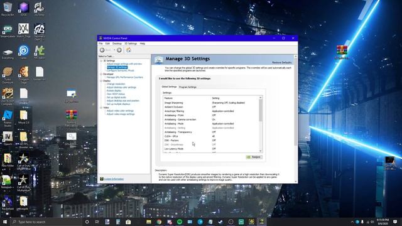This screenshot has width=402, height=226.
Task: Select the Anisotropic filtering setting row
Action: point(211,111)
